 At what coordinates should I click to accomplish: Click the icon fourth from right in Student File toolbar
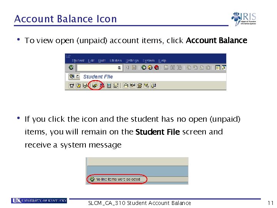coord(133,86)
